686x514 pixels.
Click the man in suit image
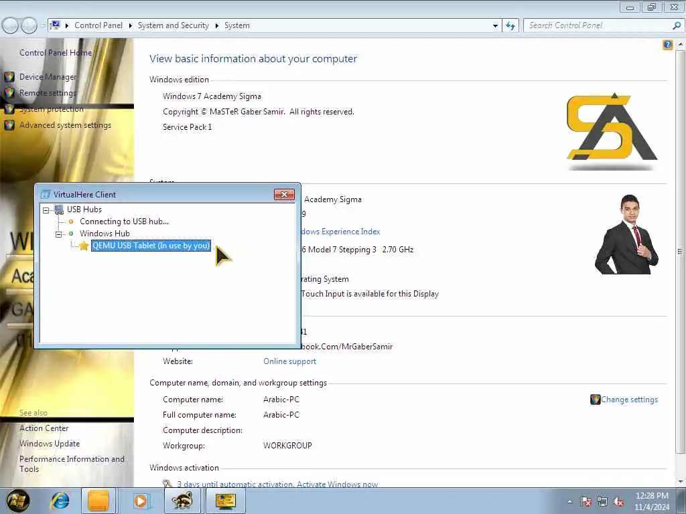point(626,235)
